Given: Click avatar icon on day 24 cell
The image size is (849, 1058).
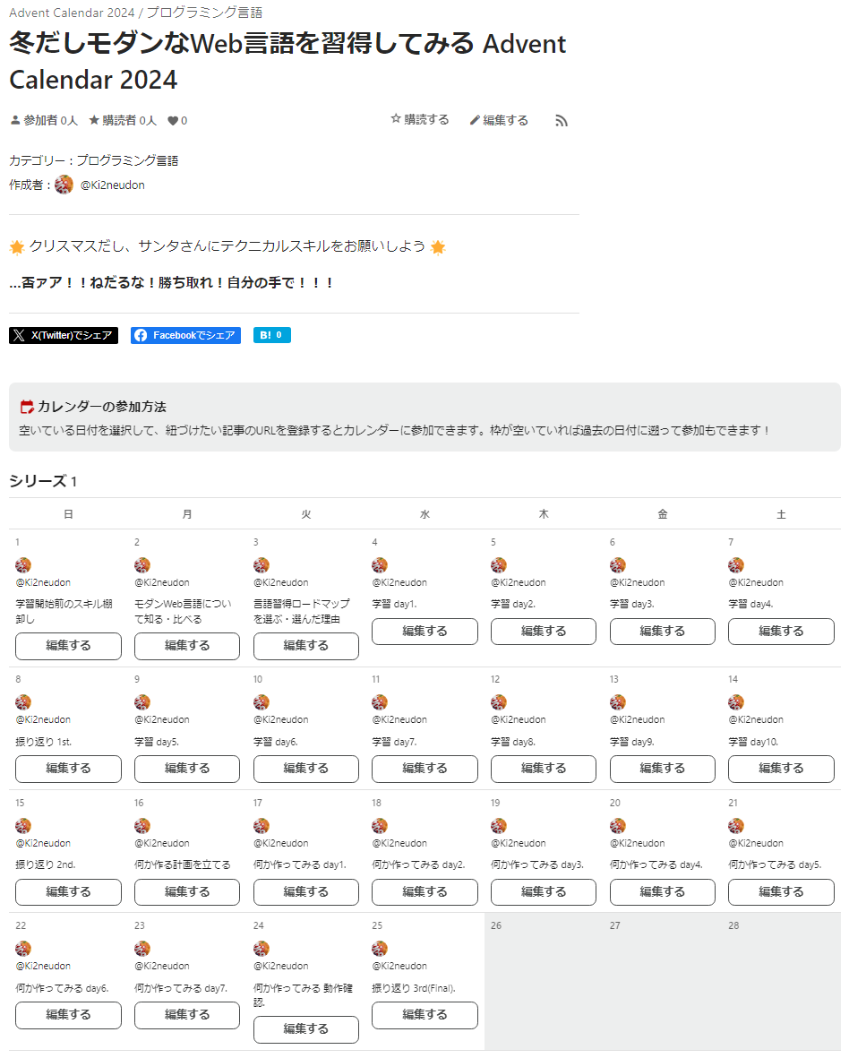Looking at the screenshot, I should click(261, 948).
